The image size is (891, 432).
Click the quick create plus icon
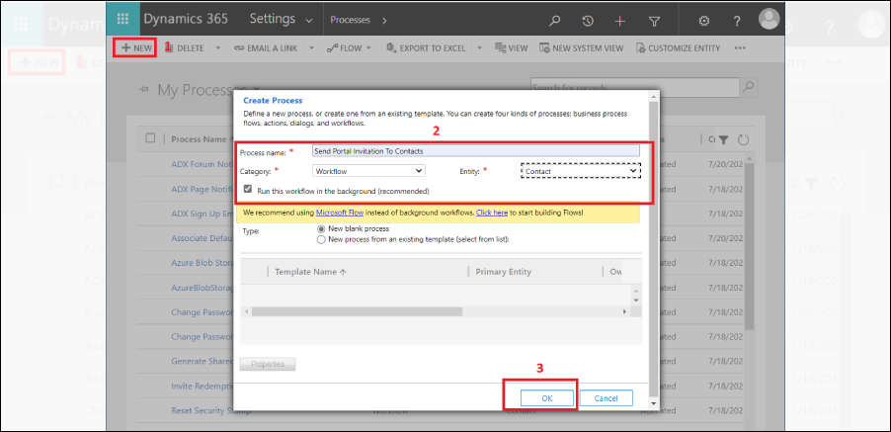pyautogui.click(x=619, y=20)
